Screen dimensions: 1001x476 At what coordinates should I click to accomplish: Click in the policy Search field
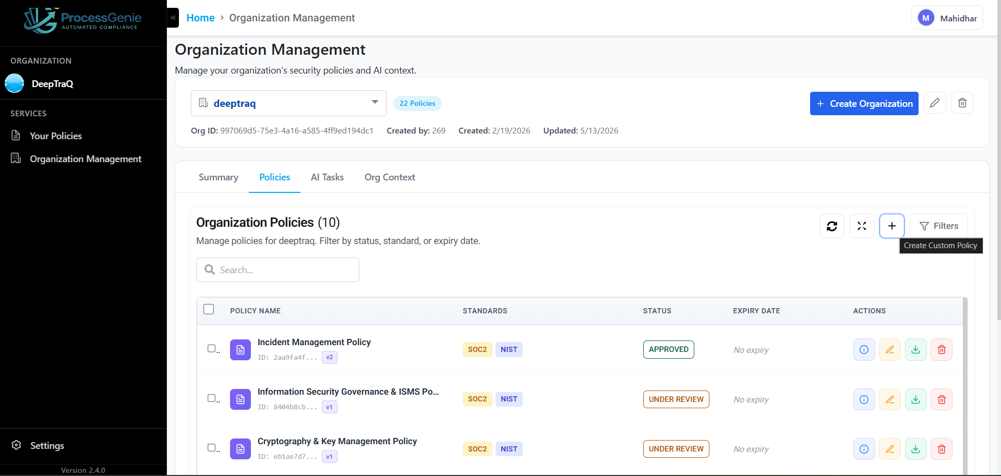278,270
